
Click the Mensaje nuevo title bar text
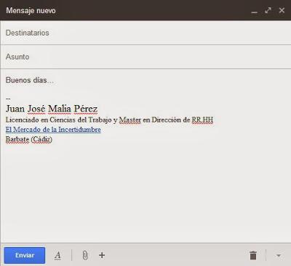click(x=31, y=11)
